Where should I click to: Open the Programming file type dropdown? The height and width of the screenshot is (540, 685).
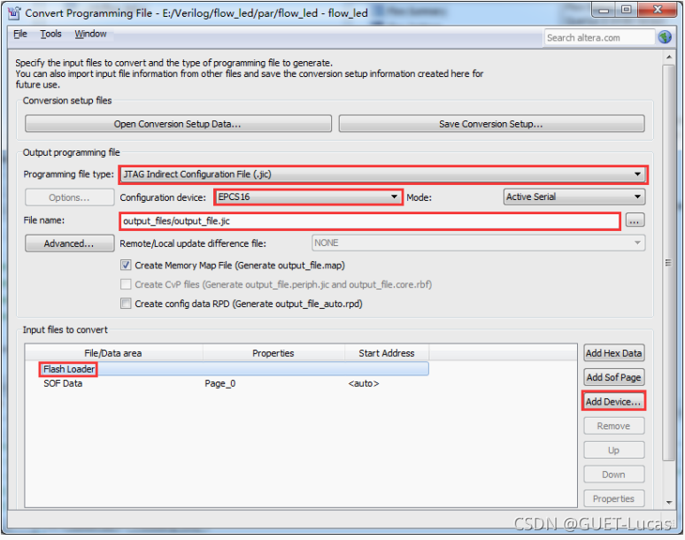pos(383,174)
